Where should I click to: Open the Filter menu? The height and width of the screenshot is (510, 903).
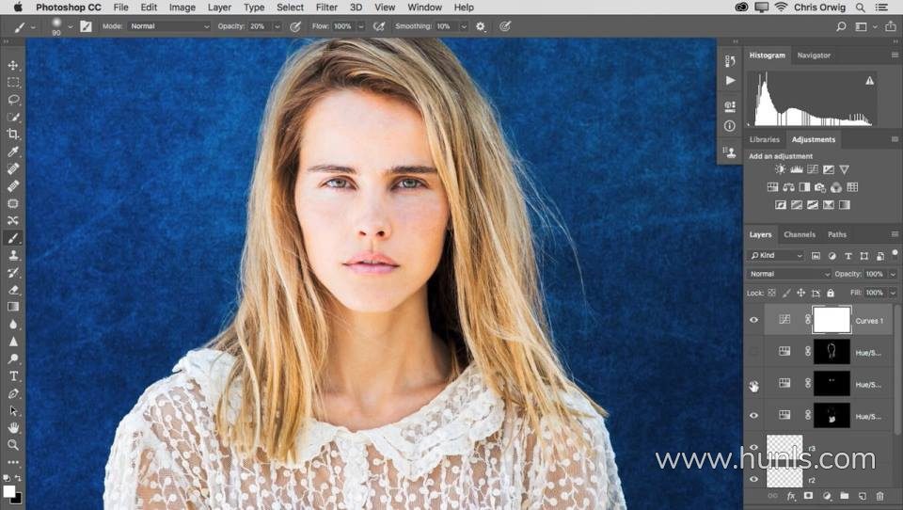point(326,8)
